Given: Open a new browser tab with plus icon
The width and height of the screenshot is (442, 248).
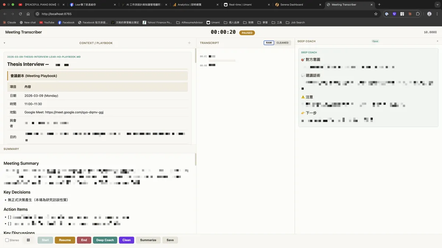Looking at the screenshot, I should click(379, 5).
